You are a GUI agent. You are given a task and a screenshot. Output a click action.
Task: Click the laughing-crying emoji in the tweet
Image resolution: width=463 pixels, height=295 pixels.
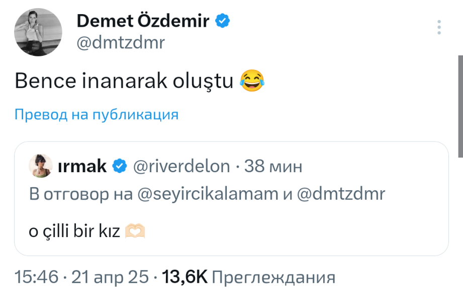point(252,81)
